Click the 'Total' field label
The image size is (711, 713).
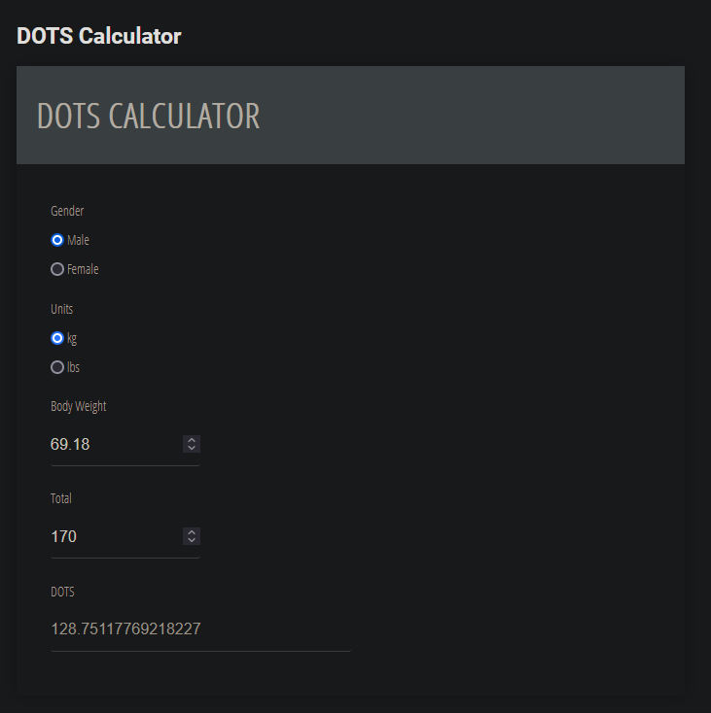(x=61, y=498)
